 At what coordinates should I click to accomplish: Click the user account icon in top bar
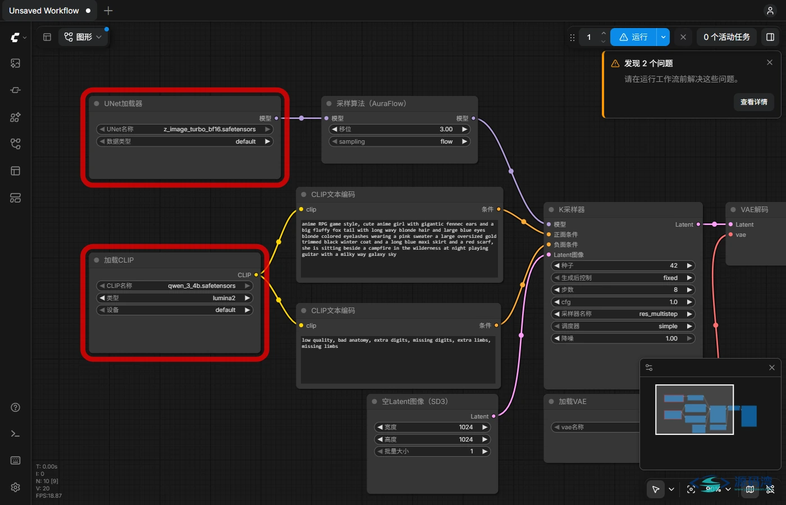[770, 11]
